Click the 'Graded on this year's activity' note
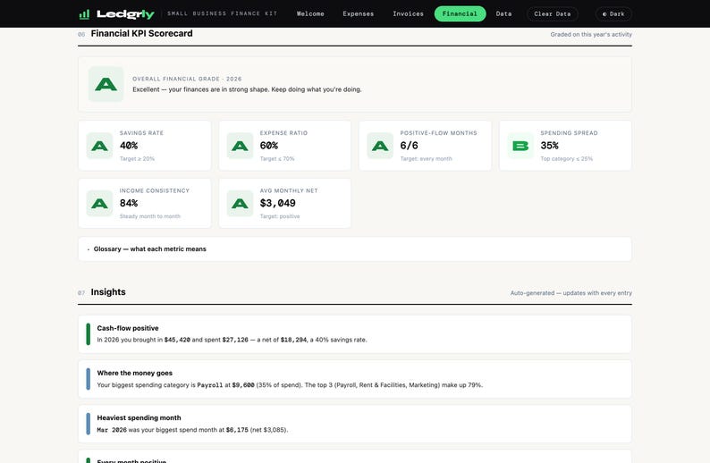The width and height of the screenshot is (710, 463). pos(591,34)
